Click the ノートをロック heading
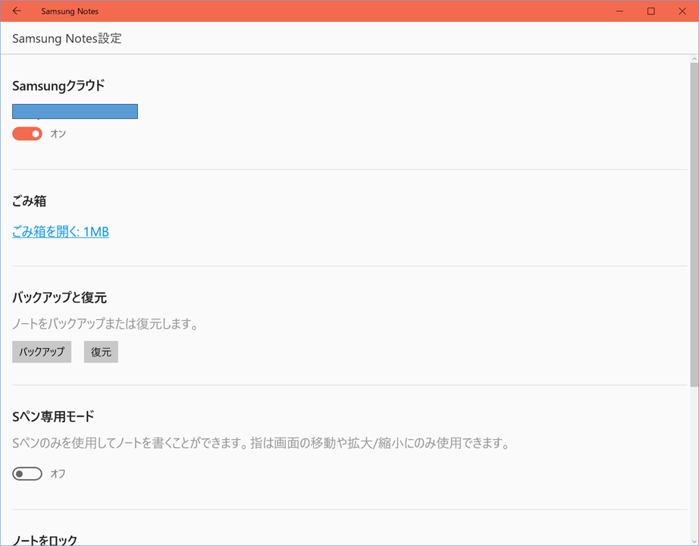The width and height of the screenshot is (699, 546). (x=45, y=540)
